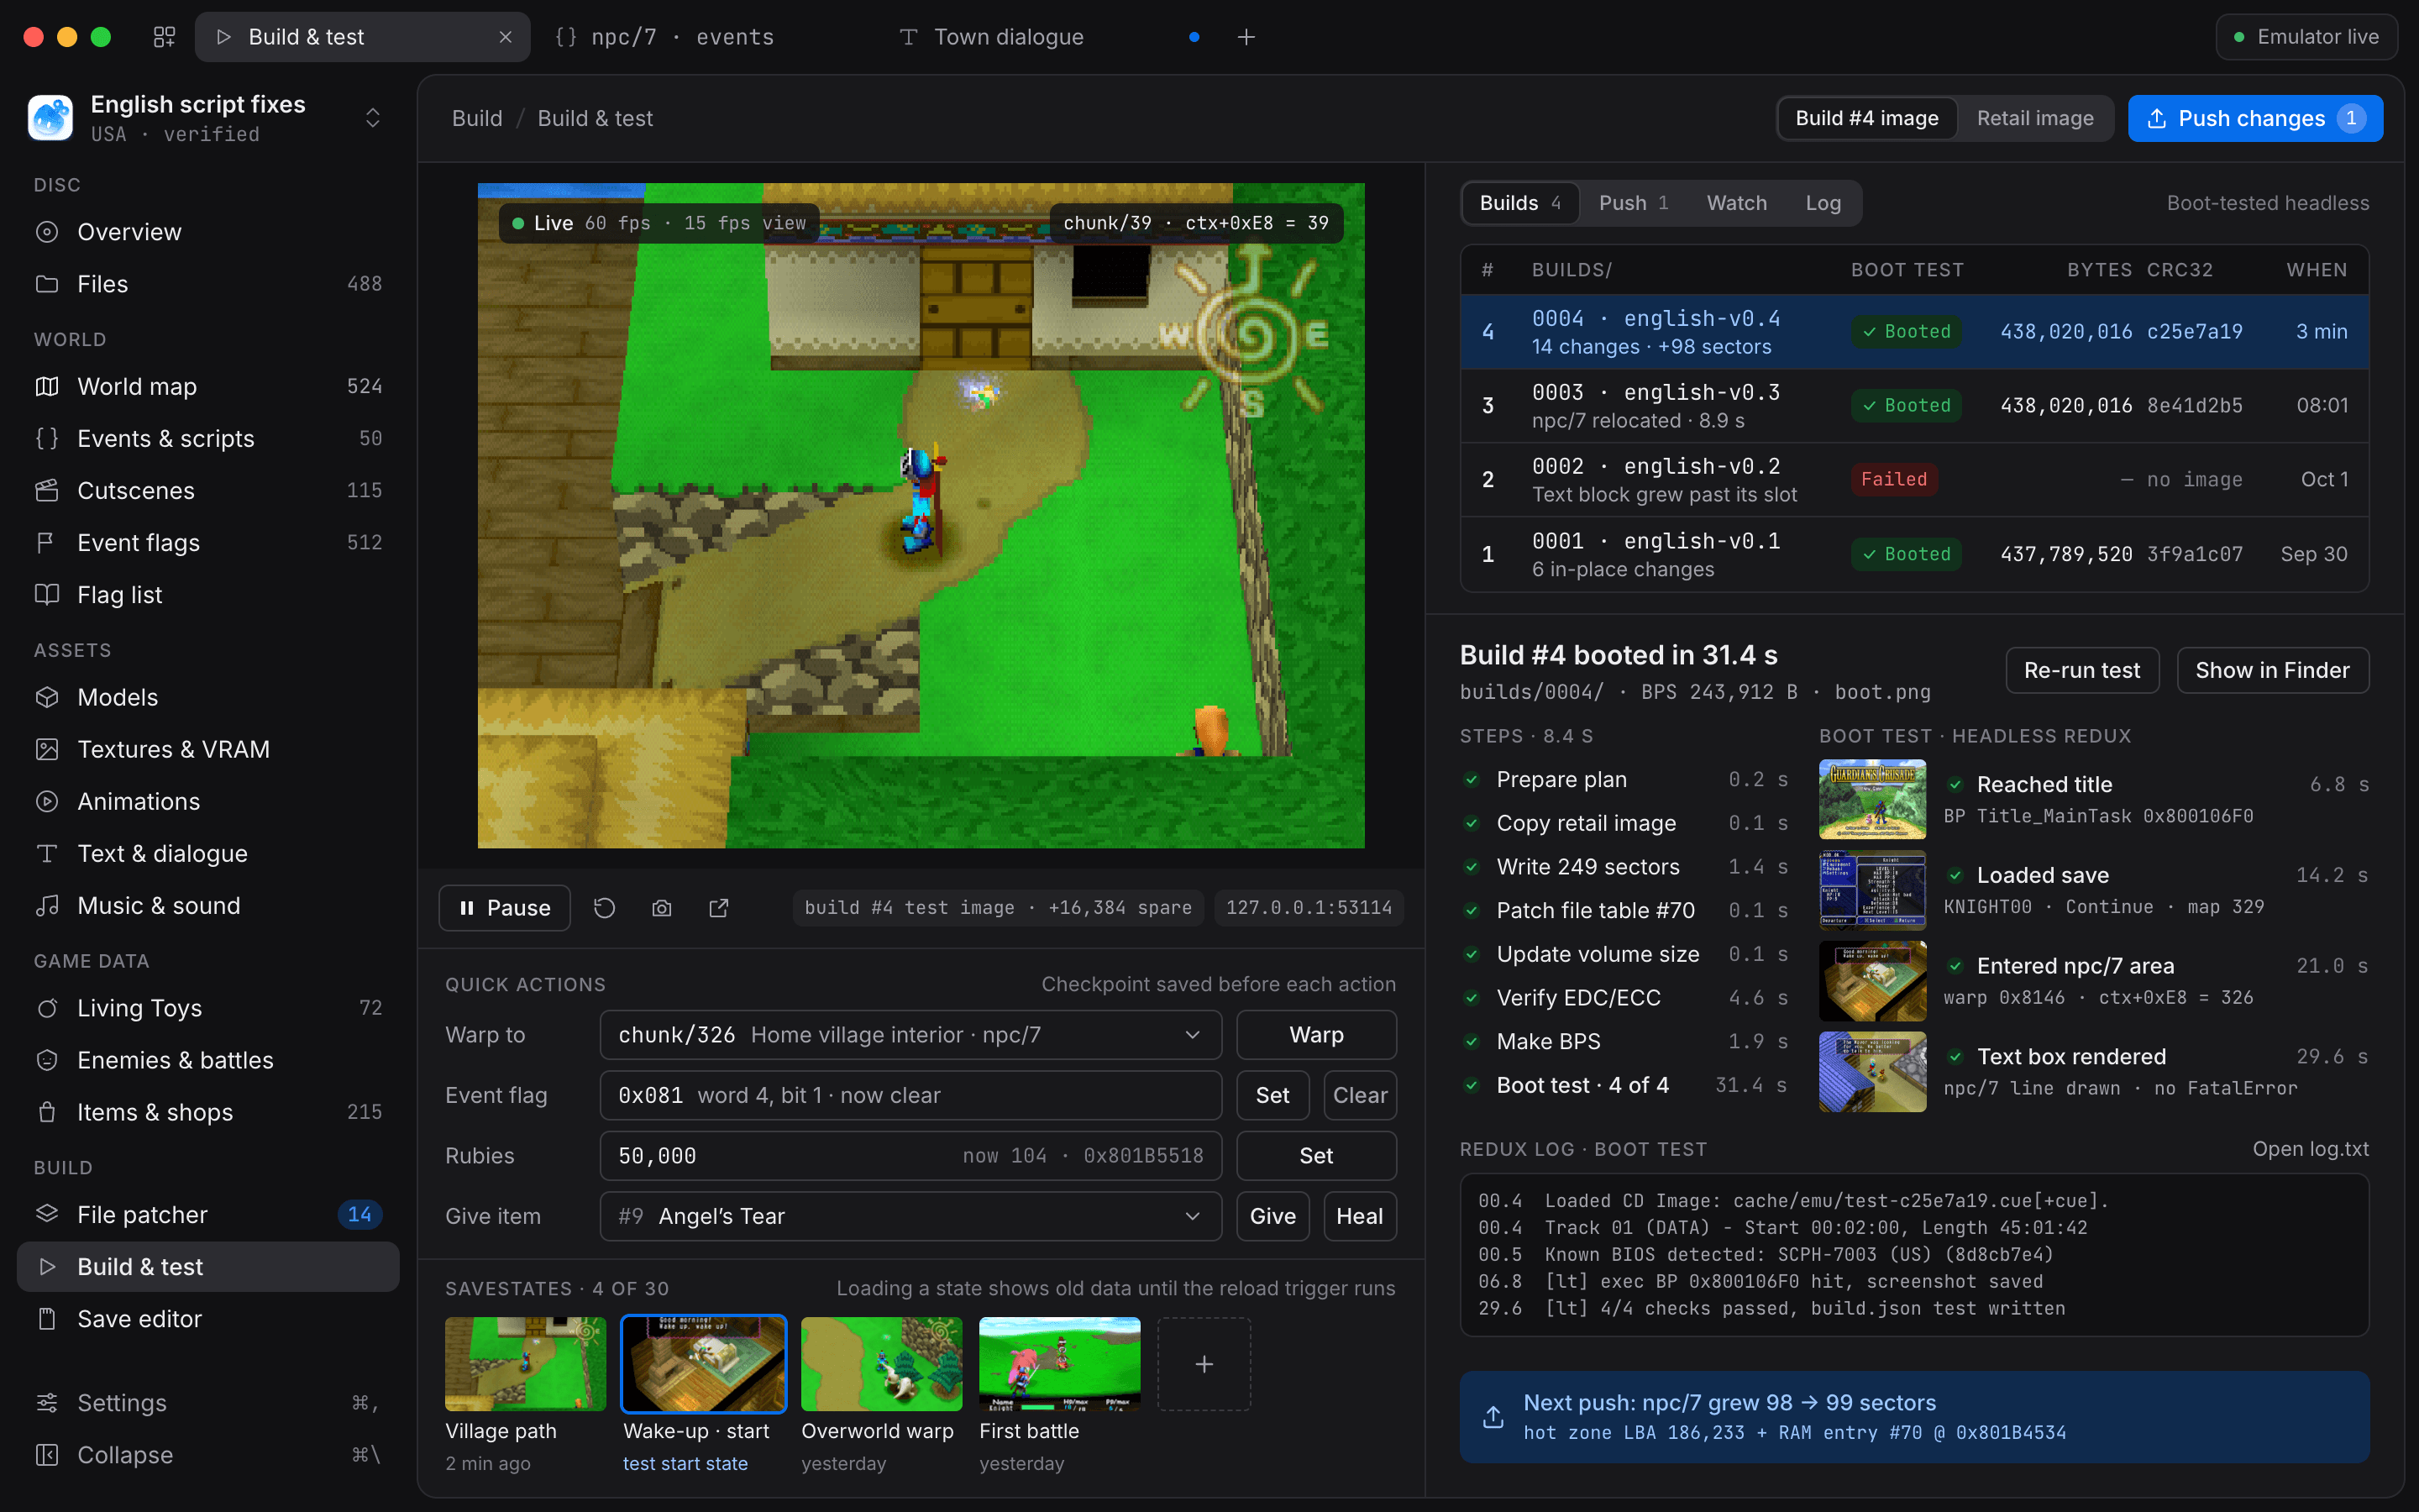Viewport: 2419px width, 1512px height.
Task: Click Show in Finder button
Action: (2272, 670)
